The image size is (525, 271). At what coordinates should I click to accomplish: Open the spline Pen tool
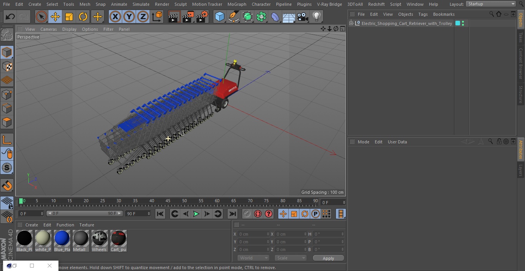[233, 17]
